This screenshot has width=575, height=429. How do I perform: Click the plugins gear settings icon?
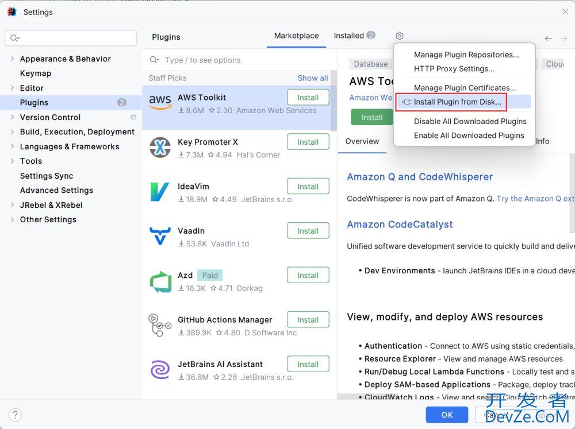coord(400,36)
